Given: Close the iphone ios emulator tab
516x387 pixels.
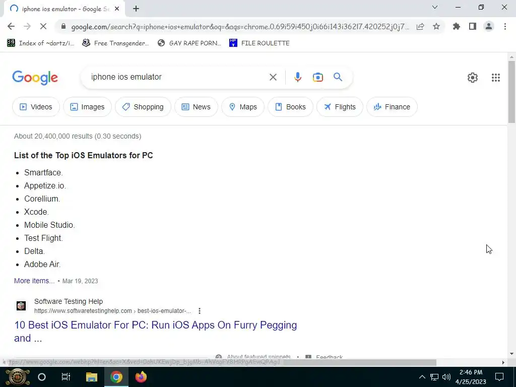Looking at the screenshot, I should click(x=117, y=9).
